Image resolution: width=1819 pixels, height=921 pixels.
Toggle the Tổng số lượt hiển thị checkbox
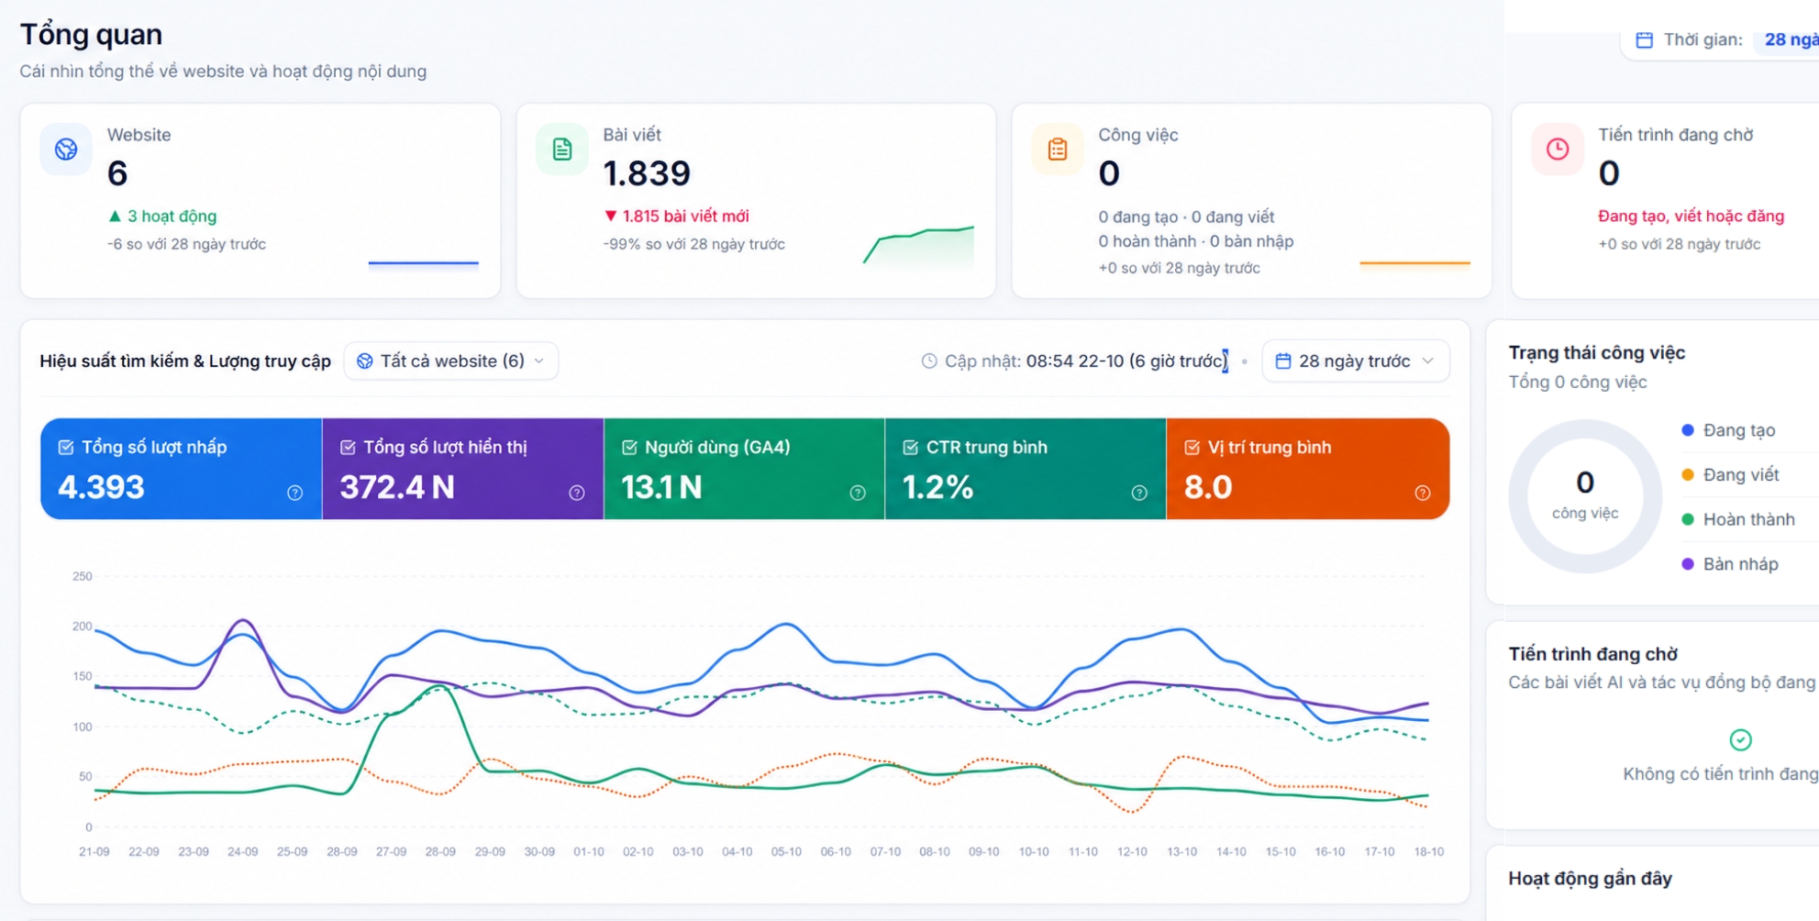click(348, 447)
